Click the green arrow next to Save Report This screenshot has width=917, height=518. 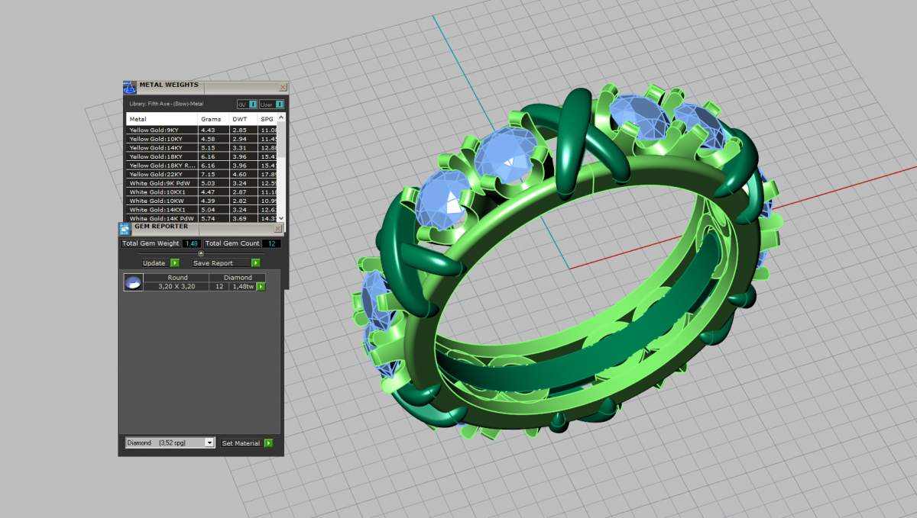255,263
